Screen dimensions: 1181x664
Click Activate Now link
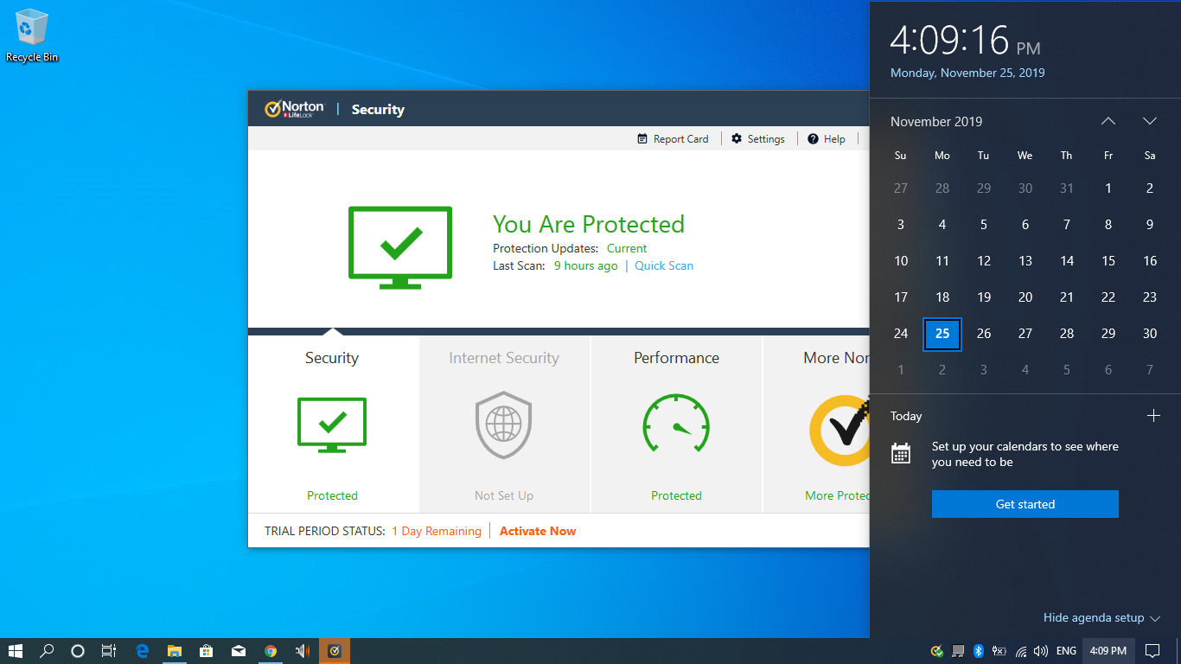click(x=538, y=531)
